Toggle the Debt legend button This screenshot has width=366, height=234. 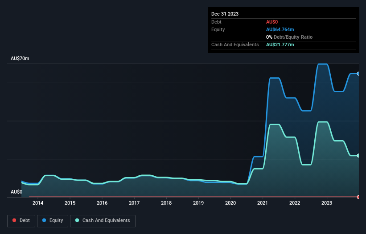click(x=21, y=221)
